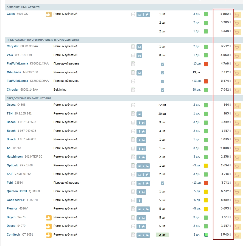Add Contitech CT 1051 to cart
This screenshot has height=246, width=248.
pyautogui.click(x=237, y=236)
